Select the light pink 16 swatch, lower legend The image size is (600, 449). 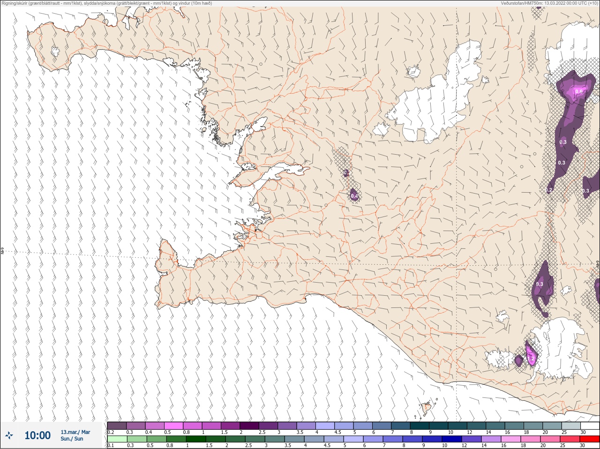coord(511,439)
